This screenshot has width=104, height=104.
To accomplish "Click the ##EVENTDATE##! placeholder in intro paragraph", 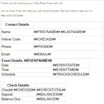I will point(12,16).
